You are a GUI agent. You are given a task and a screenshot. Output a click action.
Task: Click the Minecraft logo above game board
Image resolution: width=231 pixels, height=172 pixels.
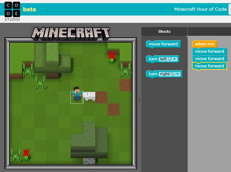click(x=71, y=34)
